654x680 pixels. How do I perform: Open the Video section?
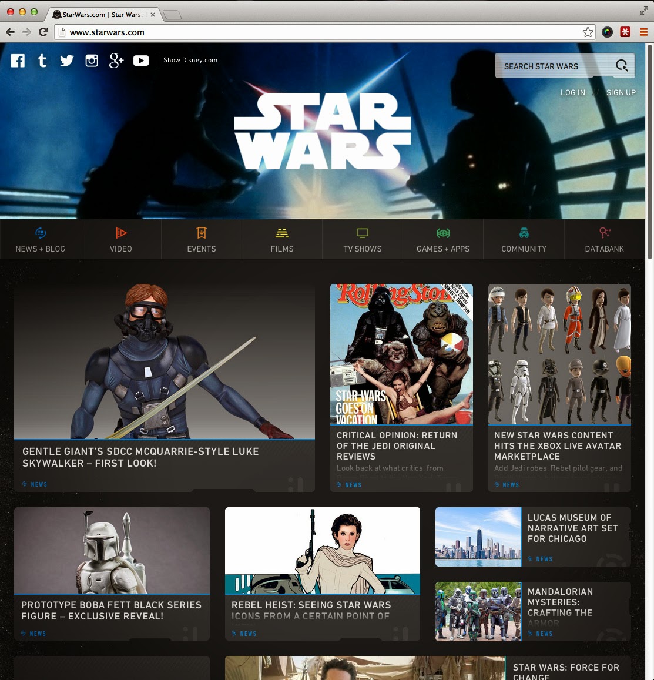pyautogui.click(x=121, y=239)
